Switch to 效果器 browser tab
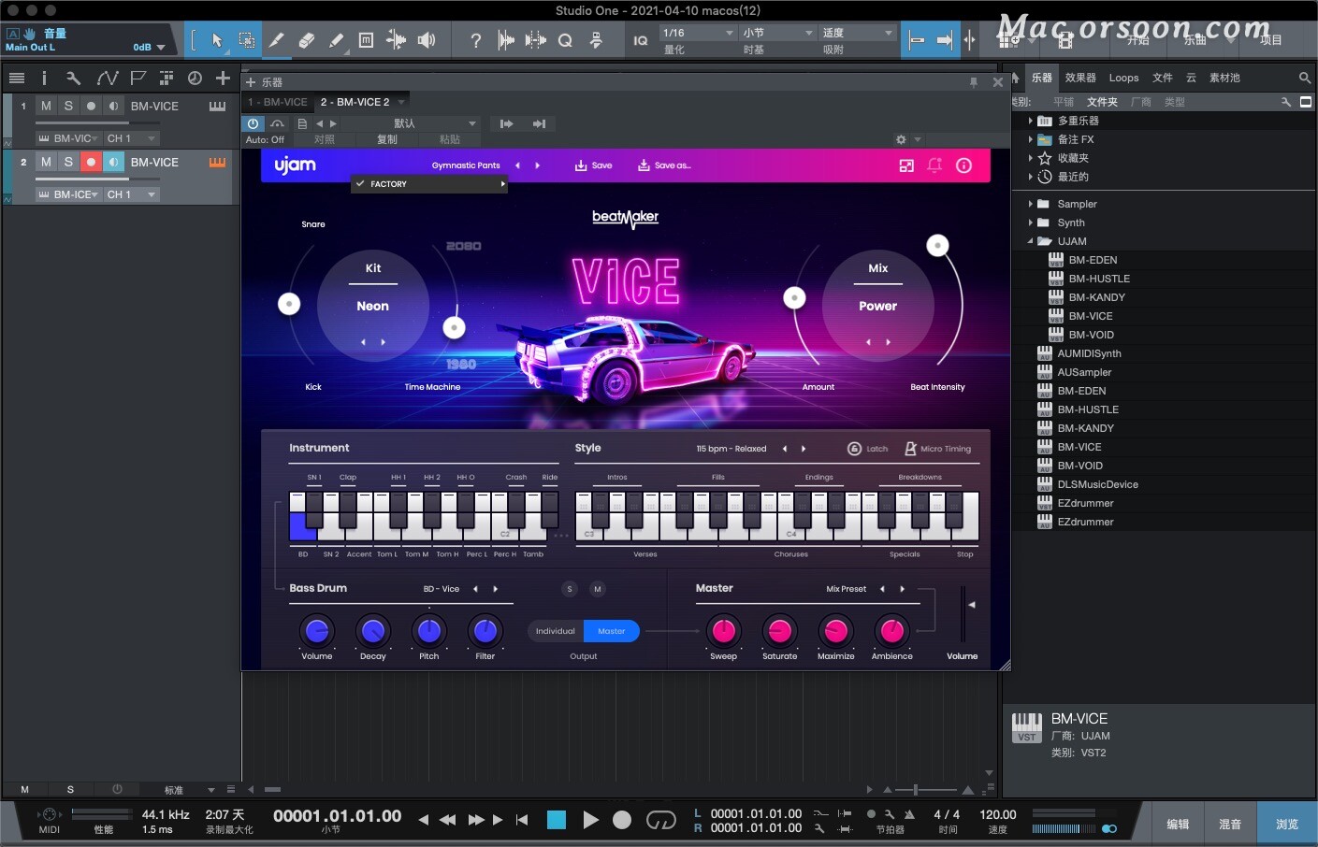1318x847 pixels. 1080,79
